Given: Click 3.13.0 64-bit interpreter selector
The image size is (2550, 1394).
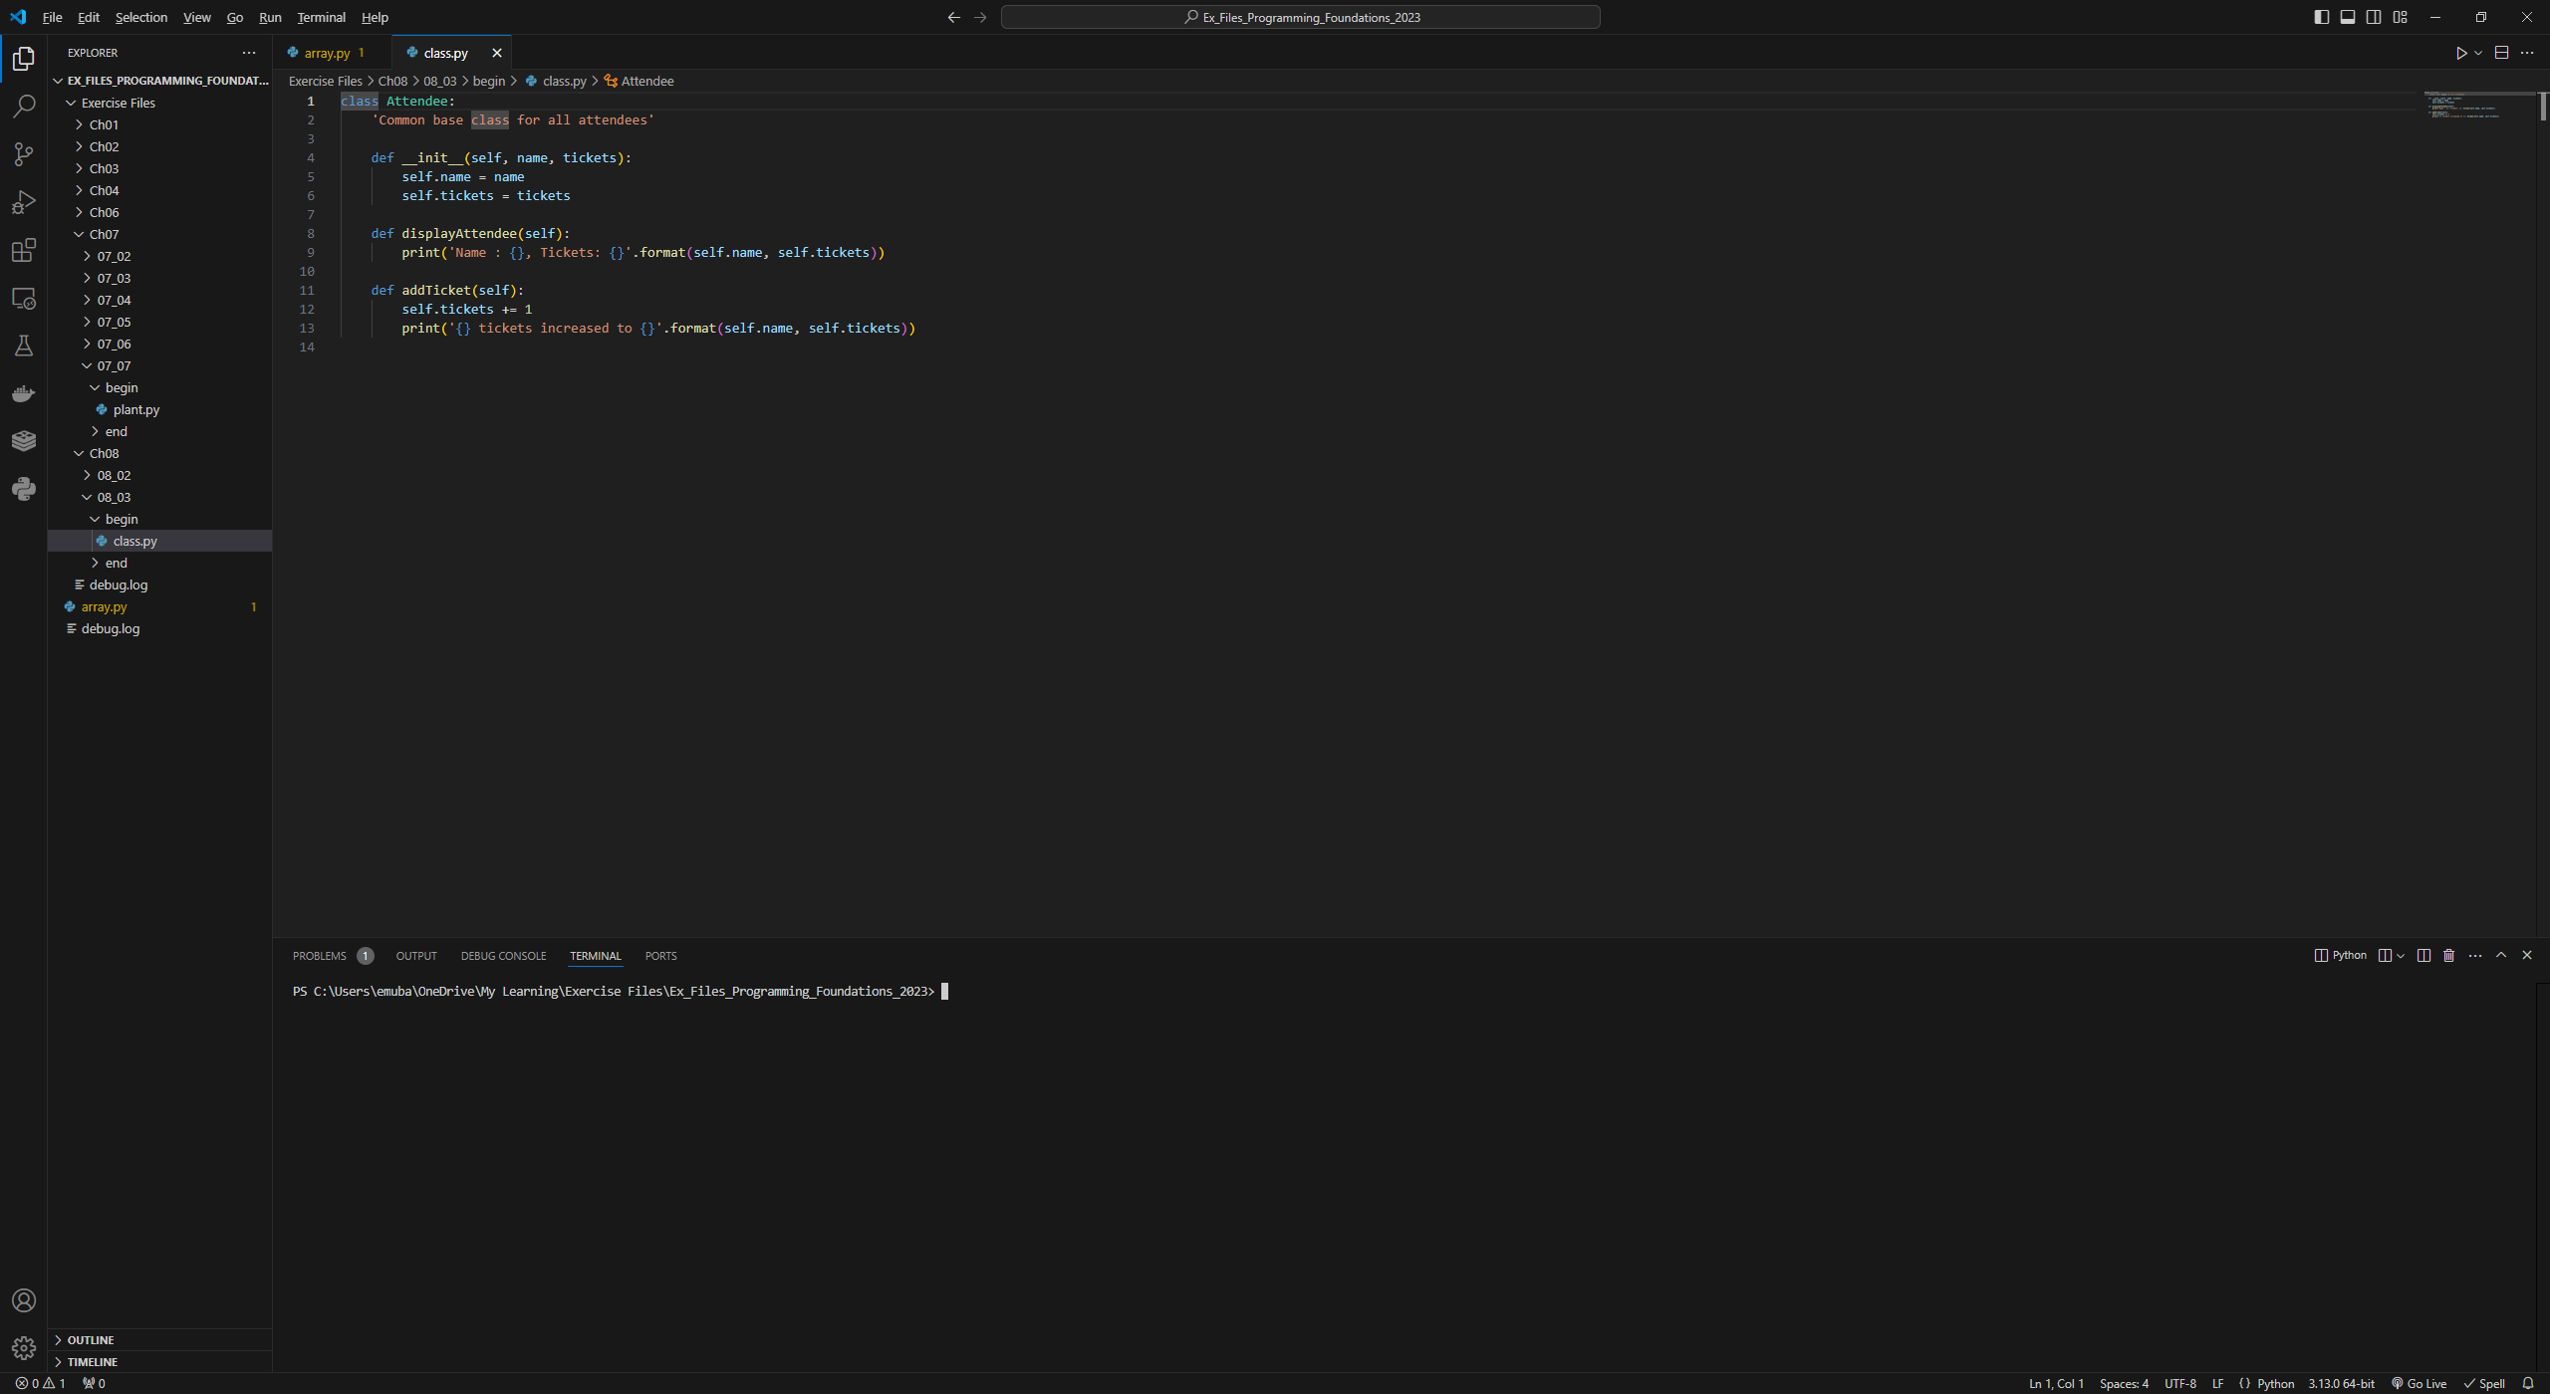Looking at the screenshot, I should pyautogui.click(x=2341, y=1383).
